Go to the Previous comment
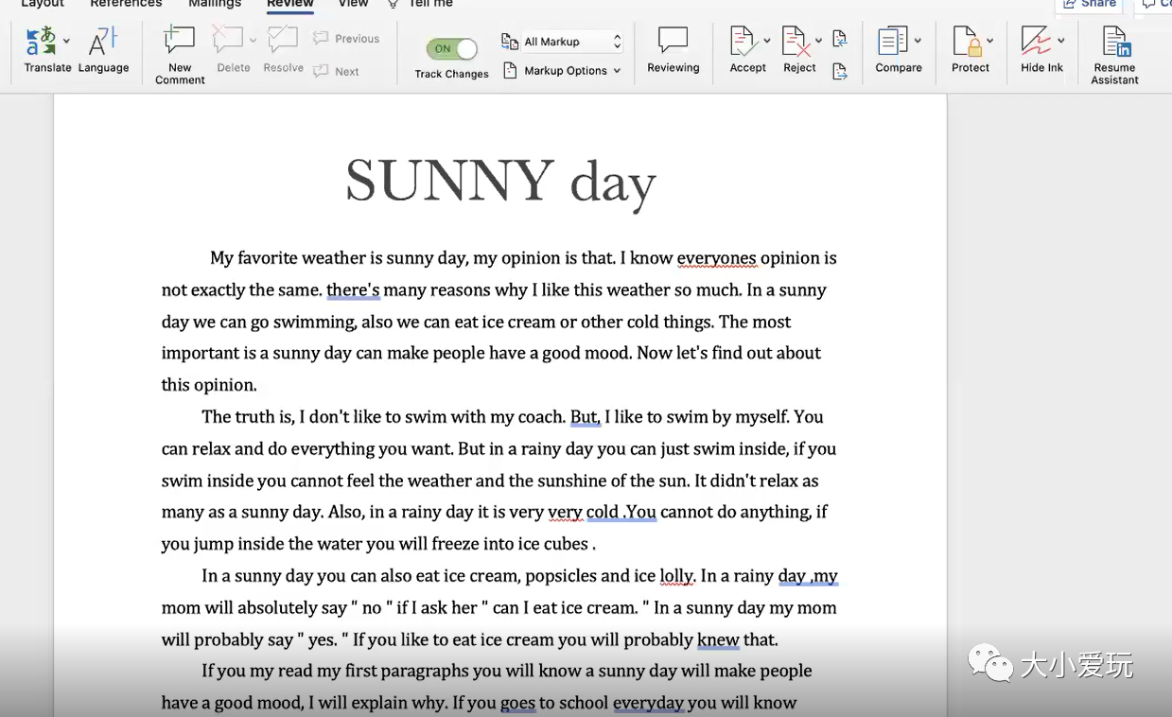 pos(346,39)
